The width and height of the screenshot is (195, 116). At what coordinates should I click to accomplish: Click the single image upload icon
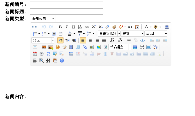pos(44,47)
